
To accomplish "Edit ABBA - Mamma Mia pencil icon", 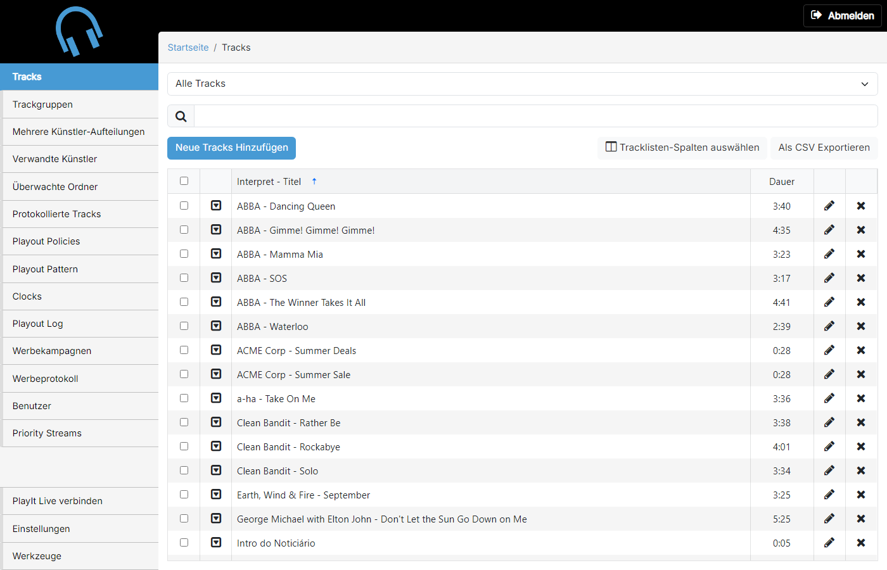I will click(829, 254).
